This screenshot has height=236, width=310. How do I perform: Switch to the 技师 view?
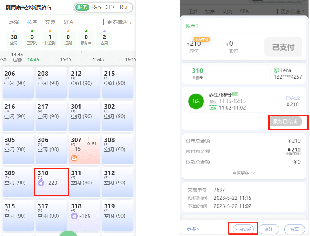pos(124,7)
